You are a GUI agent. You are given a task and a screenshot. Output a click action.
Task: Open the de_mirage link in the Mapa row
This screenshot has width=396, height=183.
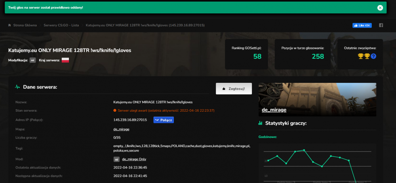click(x=122, y=129)
